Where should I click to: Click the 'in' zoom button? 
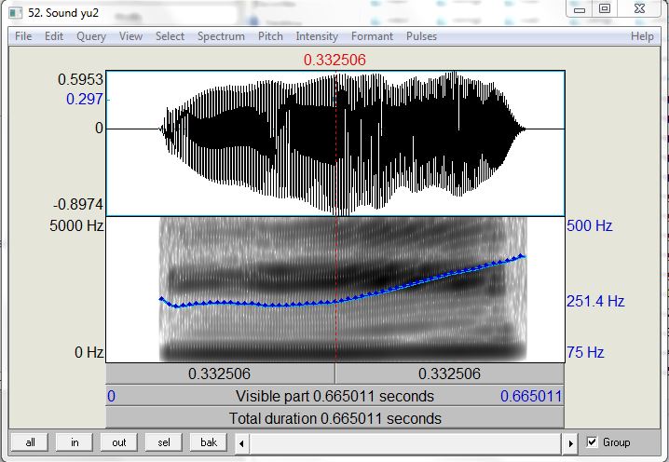point(75,442)
